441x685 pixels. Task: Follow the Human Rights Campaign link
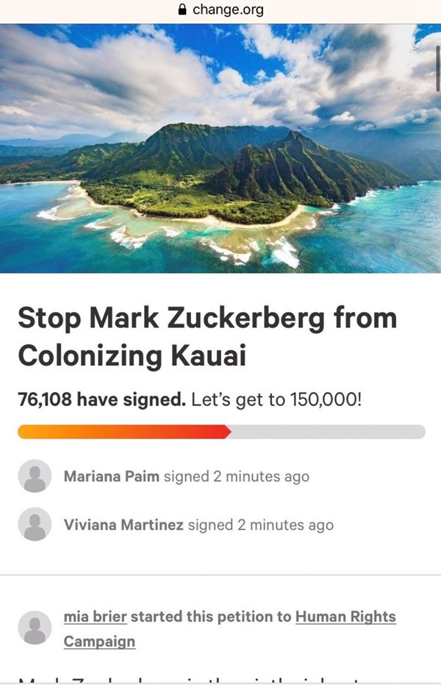tap(345, 617)
